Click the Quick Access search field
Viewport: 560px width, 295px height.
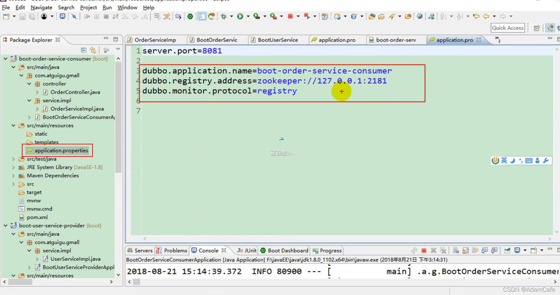coord(508,28)
